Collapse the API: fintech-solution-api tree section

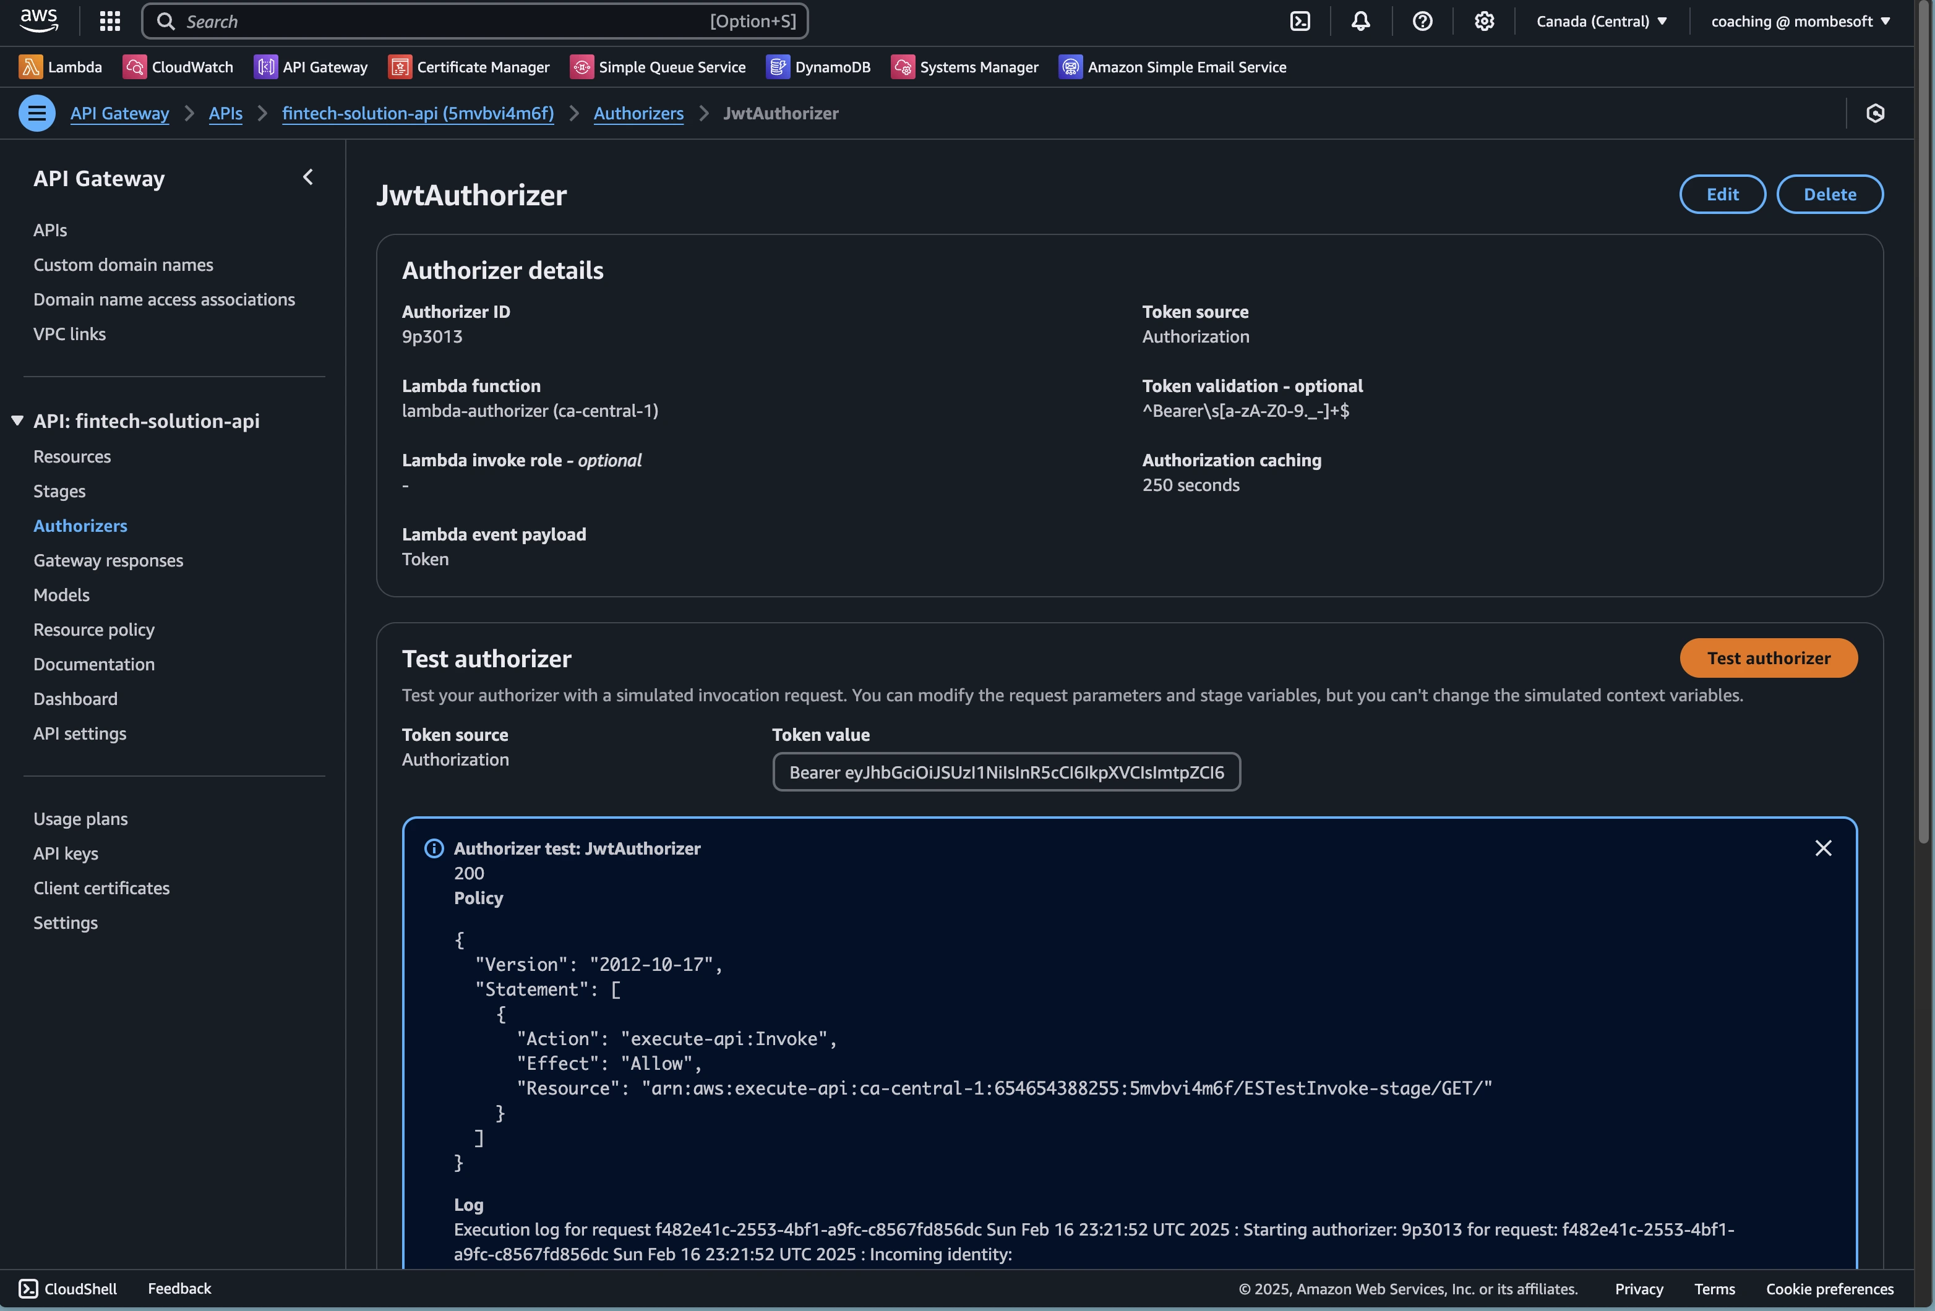17,421
